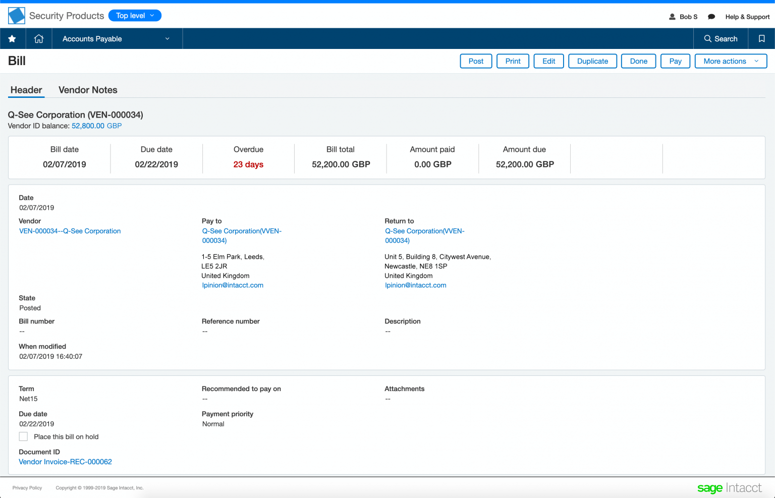Click the bookmark icon in navigation bar
Viewport: 775px width, 498px height.
tap(762, 39)
